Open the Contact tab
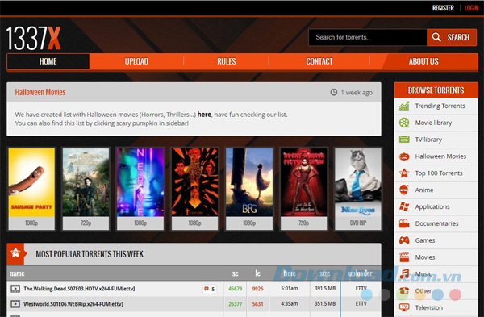 click(319, 61)
